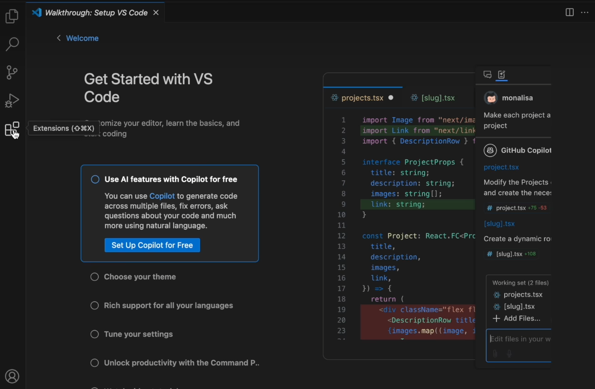
Task: Open the Copilot link in description
Action: pyautogui.click(x=162, y=196)
